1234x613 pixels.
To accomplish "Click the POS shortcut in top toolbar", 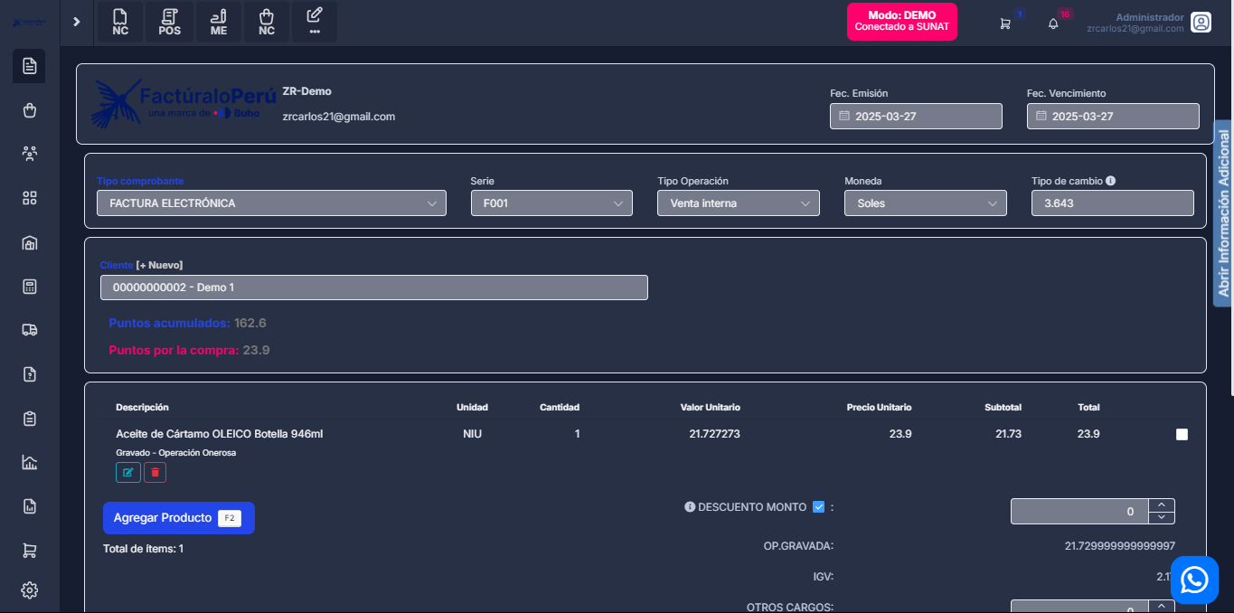I will click(x=169, y=22).
